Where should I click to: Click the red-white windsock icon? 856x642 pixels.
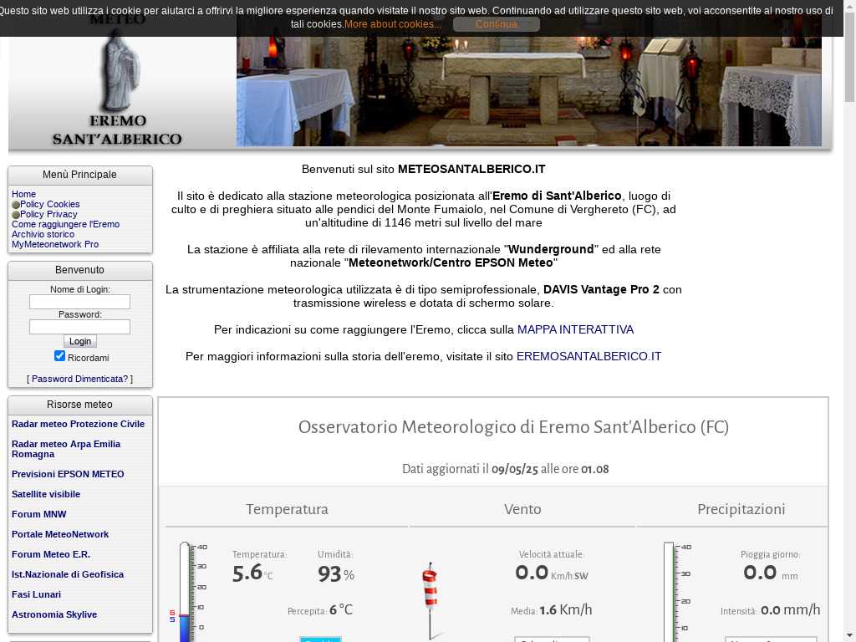click(431, 599)
